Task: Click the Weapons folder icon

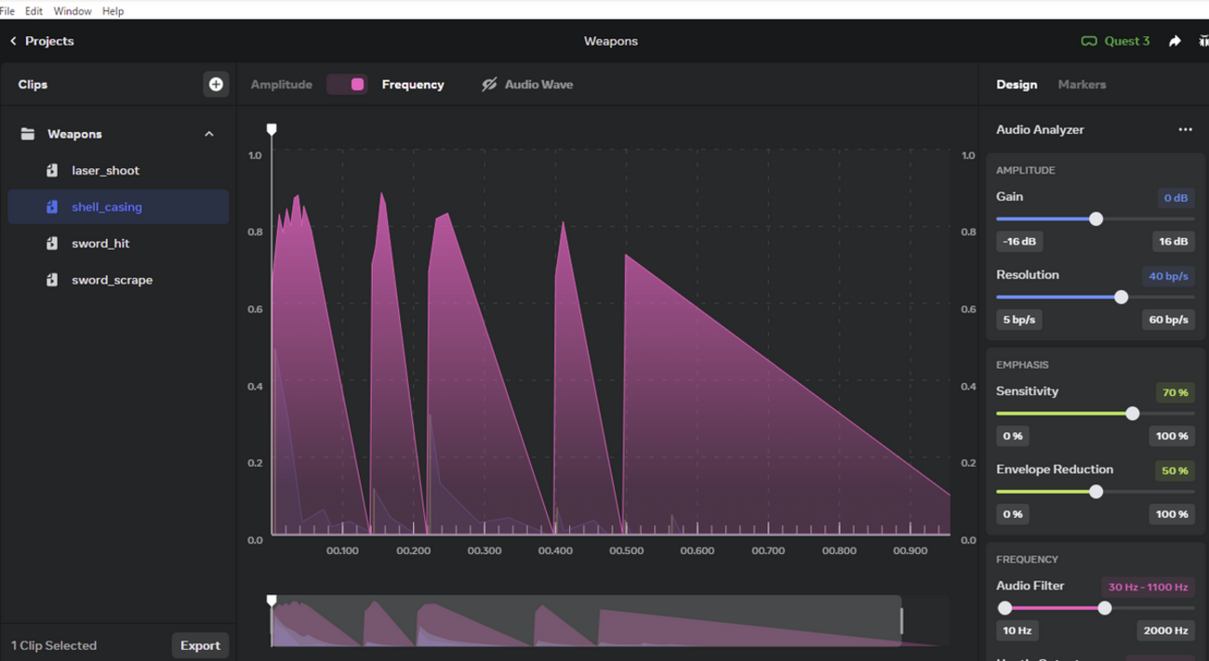Action: 28,134
